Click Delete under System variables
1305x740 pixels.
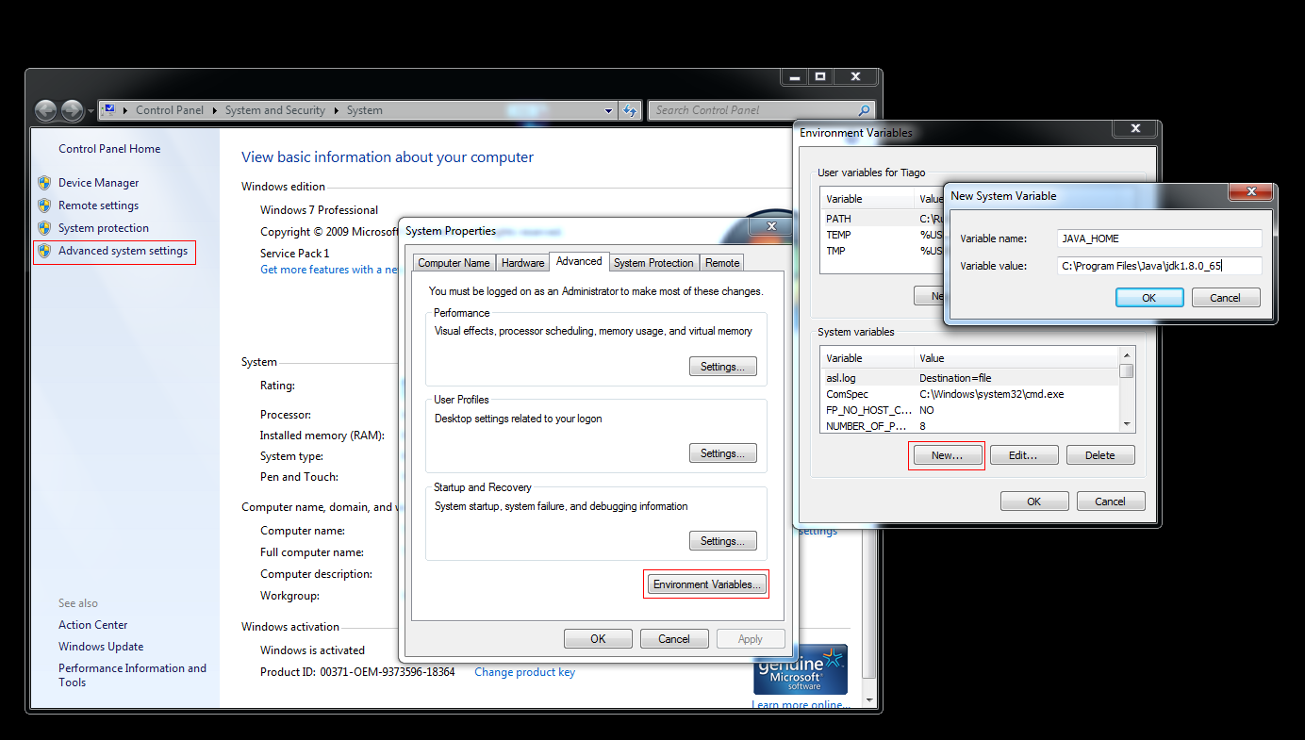(x=1100, y=455)
